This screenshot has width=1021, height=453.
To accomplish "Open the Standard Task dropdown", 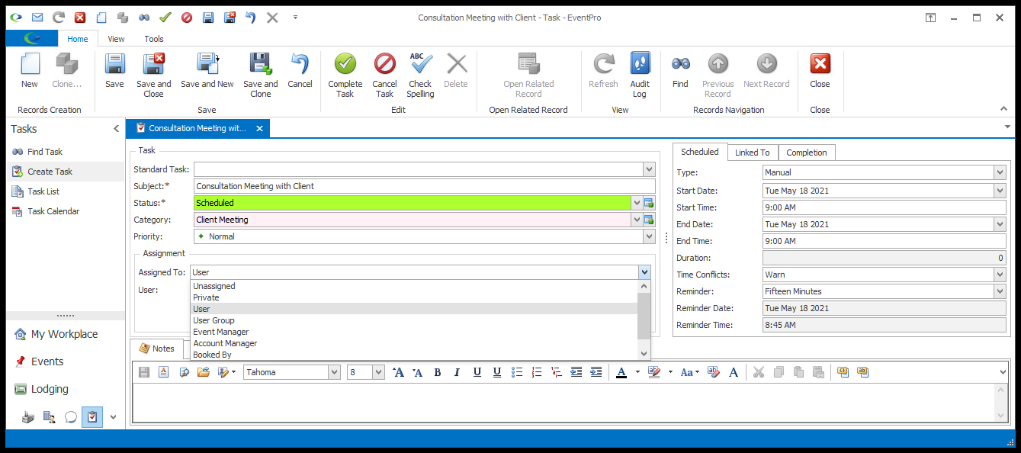I will tap(649, 169).
